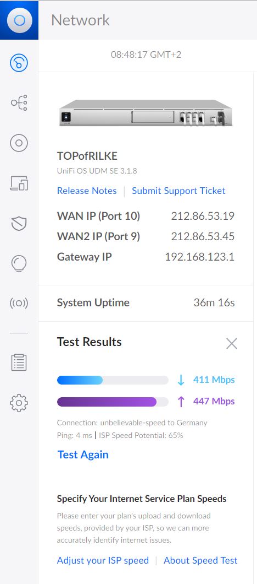
Task: Click the UniFi logo icon
Action: coord(19,20)
